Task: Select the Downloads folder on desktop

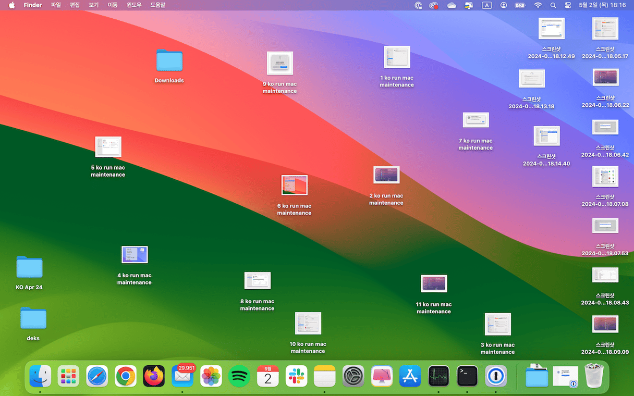Action: [x=169, y=61]
